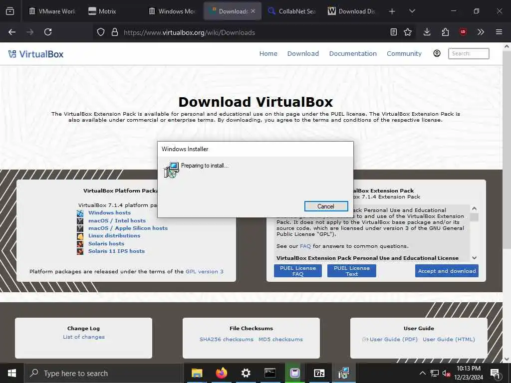The height and width of the screenshot is (383, 511).
Task: Click the VirtualBox logo
Action: coord(36,54)
